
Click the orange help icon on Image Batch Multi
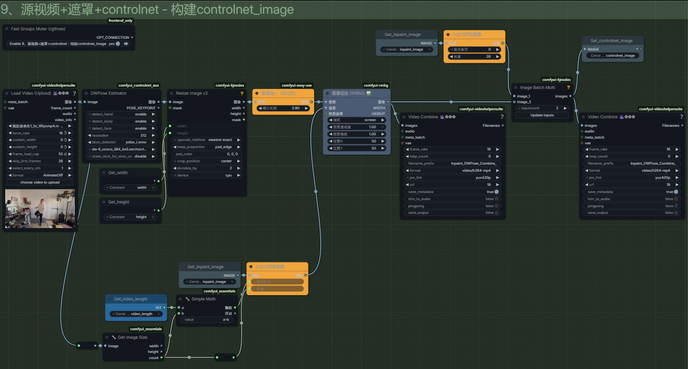click(x=568, y=88)
